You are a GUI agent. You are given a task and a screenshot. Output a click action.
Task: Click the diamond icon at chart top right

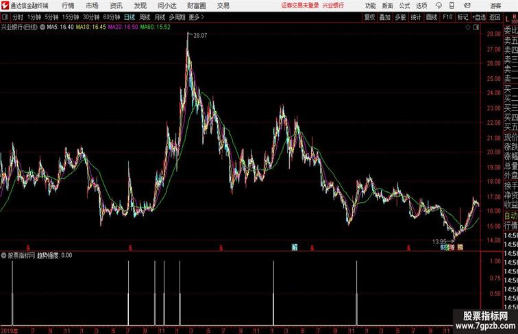tap(468, 27)
